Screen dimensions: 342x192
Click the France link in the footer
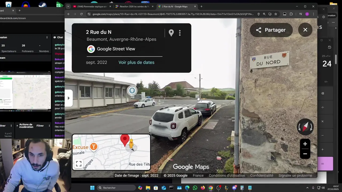tap(198, 175)
